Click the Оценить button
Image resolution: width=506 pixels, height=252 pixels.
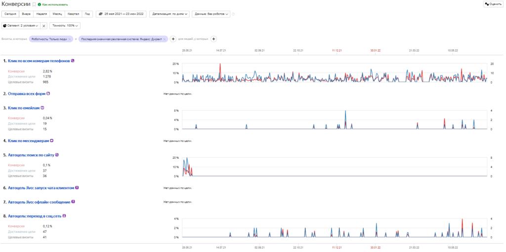pos(493,4)
